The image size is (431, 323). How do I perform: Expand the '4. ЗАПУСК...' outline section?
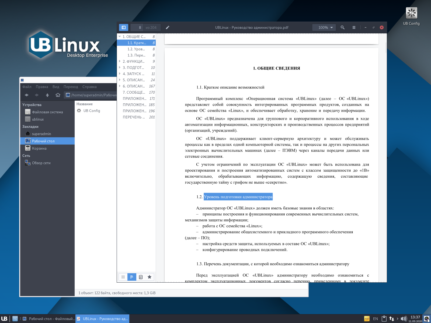tap(120, 74)
